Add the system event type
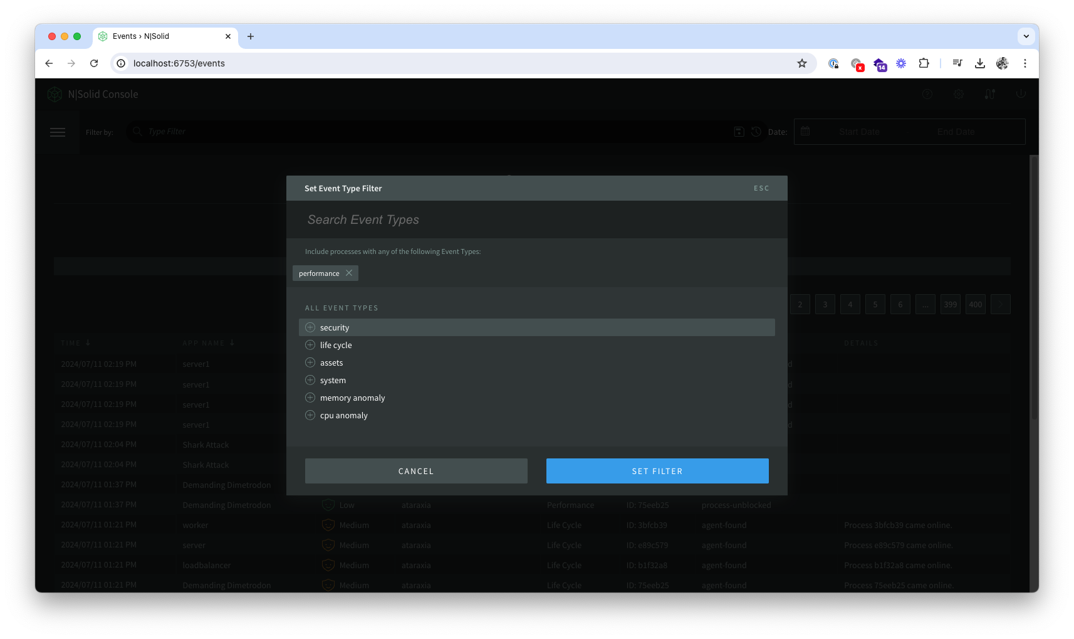Image resolution: width=1074 pixels, height=639 pixels. 310,380
